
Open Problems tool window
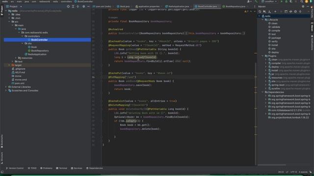click(46, 168)
